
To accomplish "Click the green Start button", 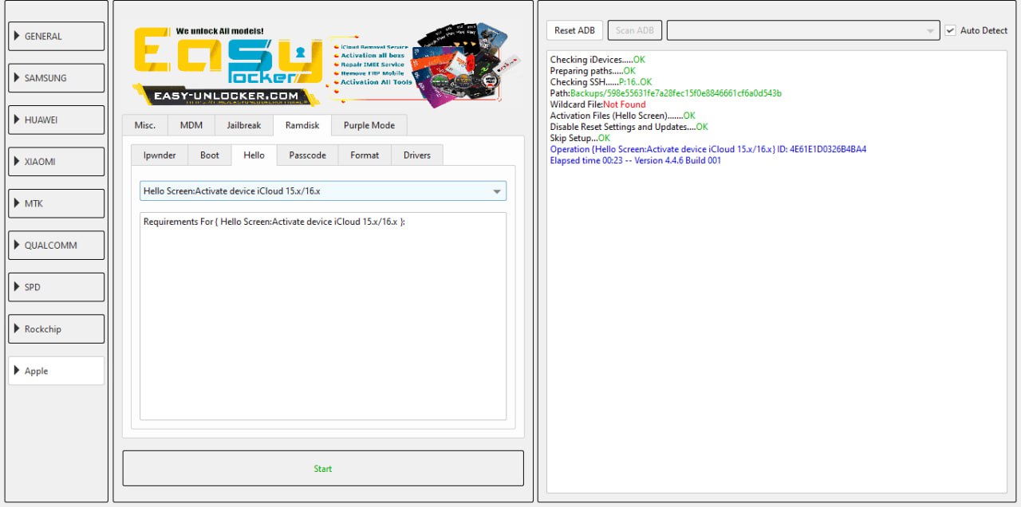I will pyautogui.click(x=323, y=468).
